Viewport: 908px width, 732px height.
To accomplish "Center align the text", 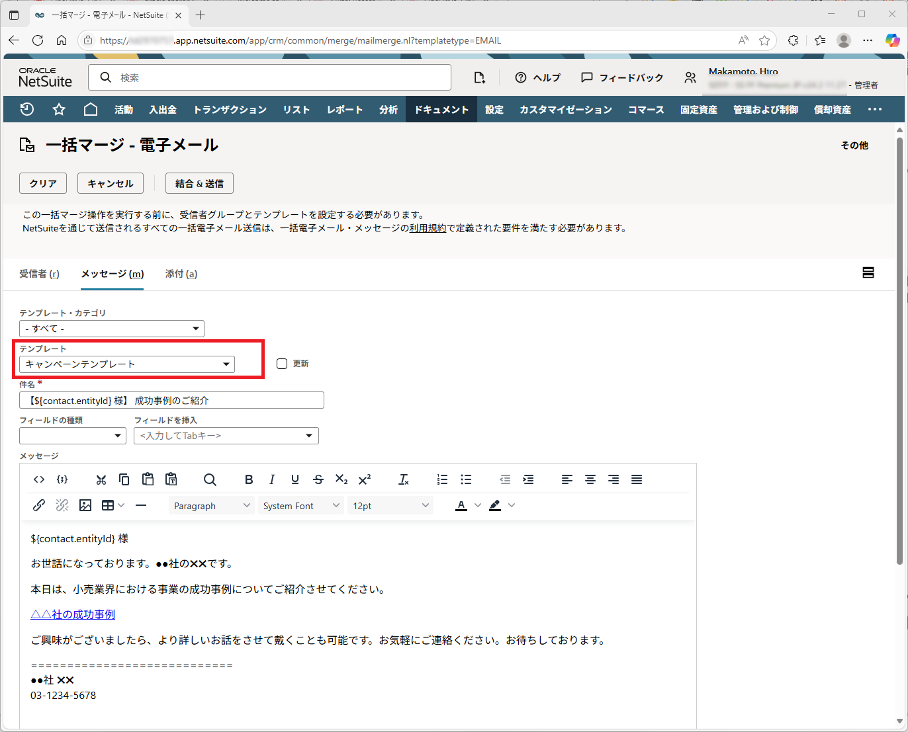I will 590,479.
